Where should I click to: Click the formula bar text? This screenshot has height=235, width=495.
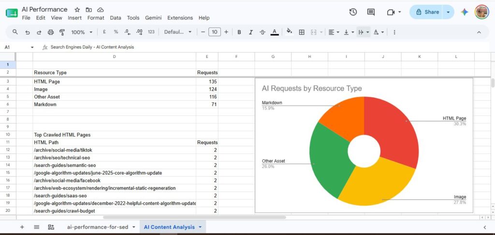[92, 47]
